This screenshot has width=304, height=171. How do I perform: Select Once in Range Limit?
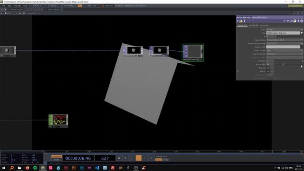coord(166,160)
